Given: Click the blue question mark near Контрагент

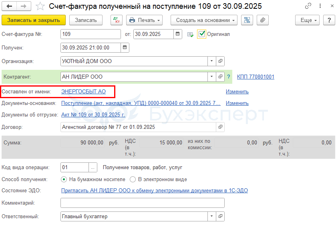Looking at the screenshot, I should coord(229,77).
